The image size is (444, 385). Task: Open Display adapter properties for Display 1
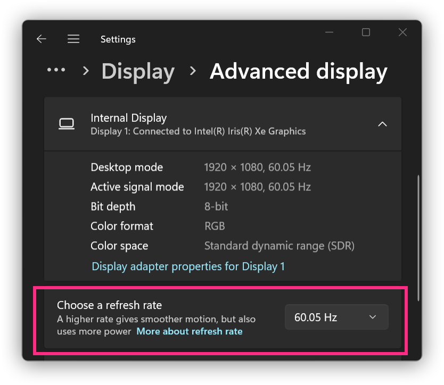(x=188, y=266)
